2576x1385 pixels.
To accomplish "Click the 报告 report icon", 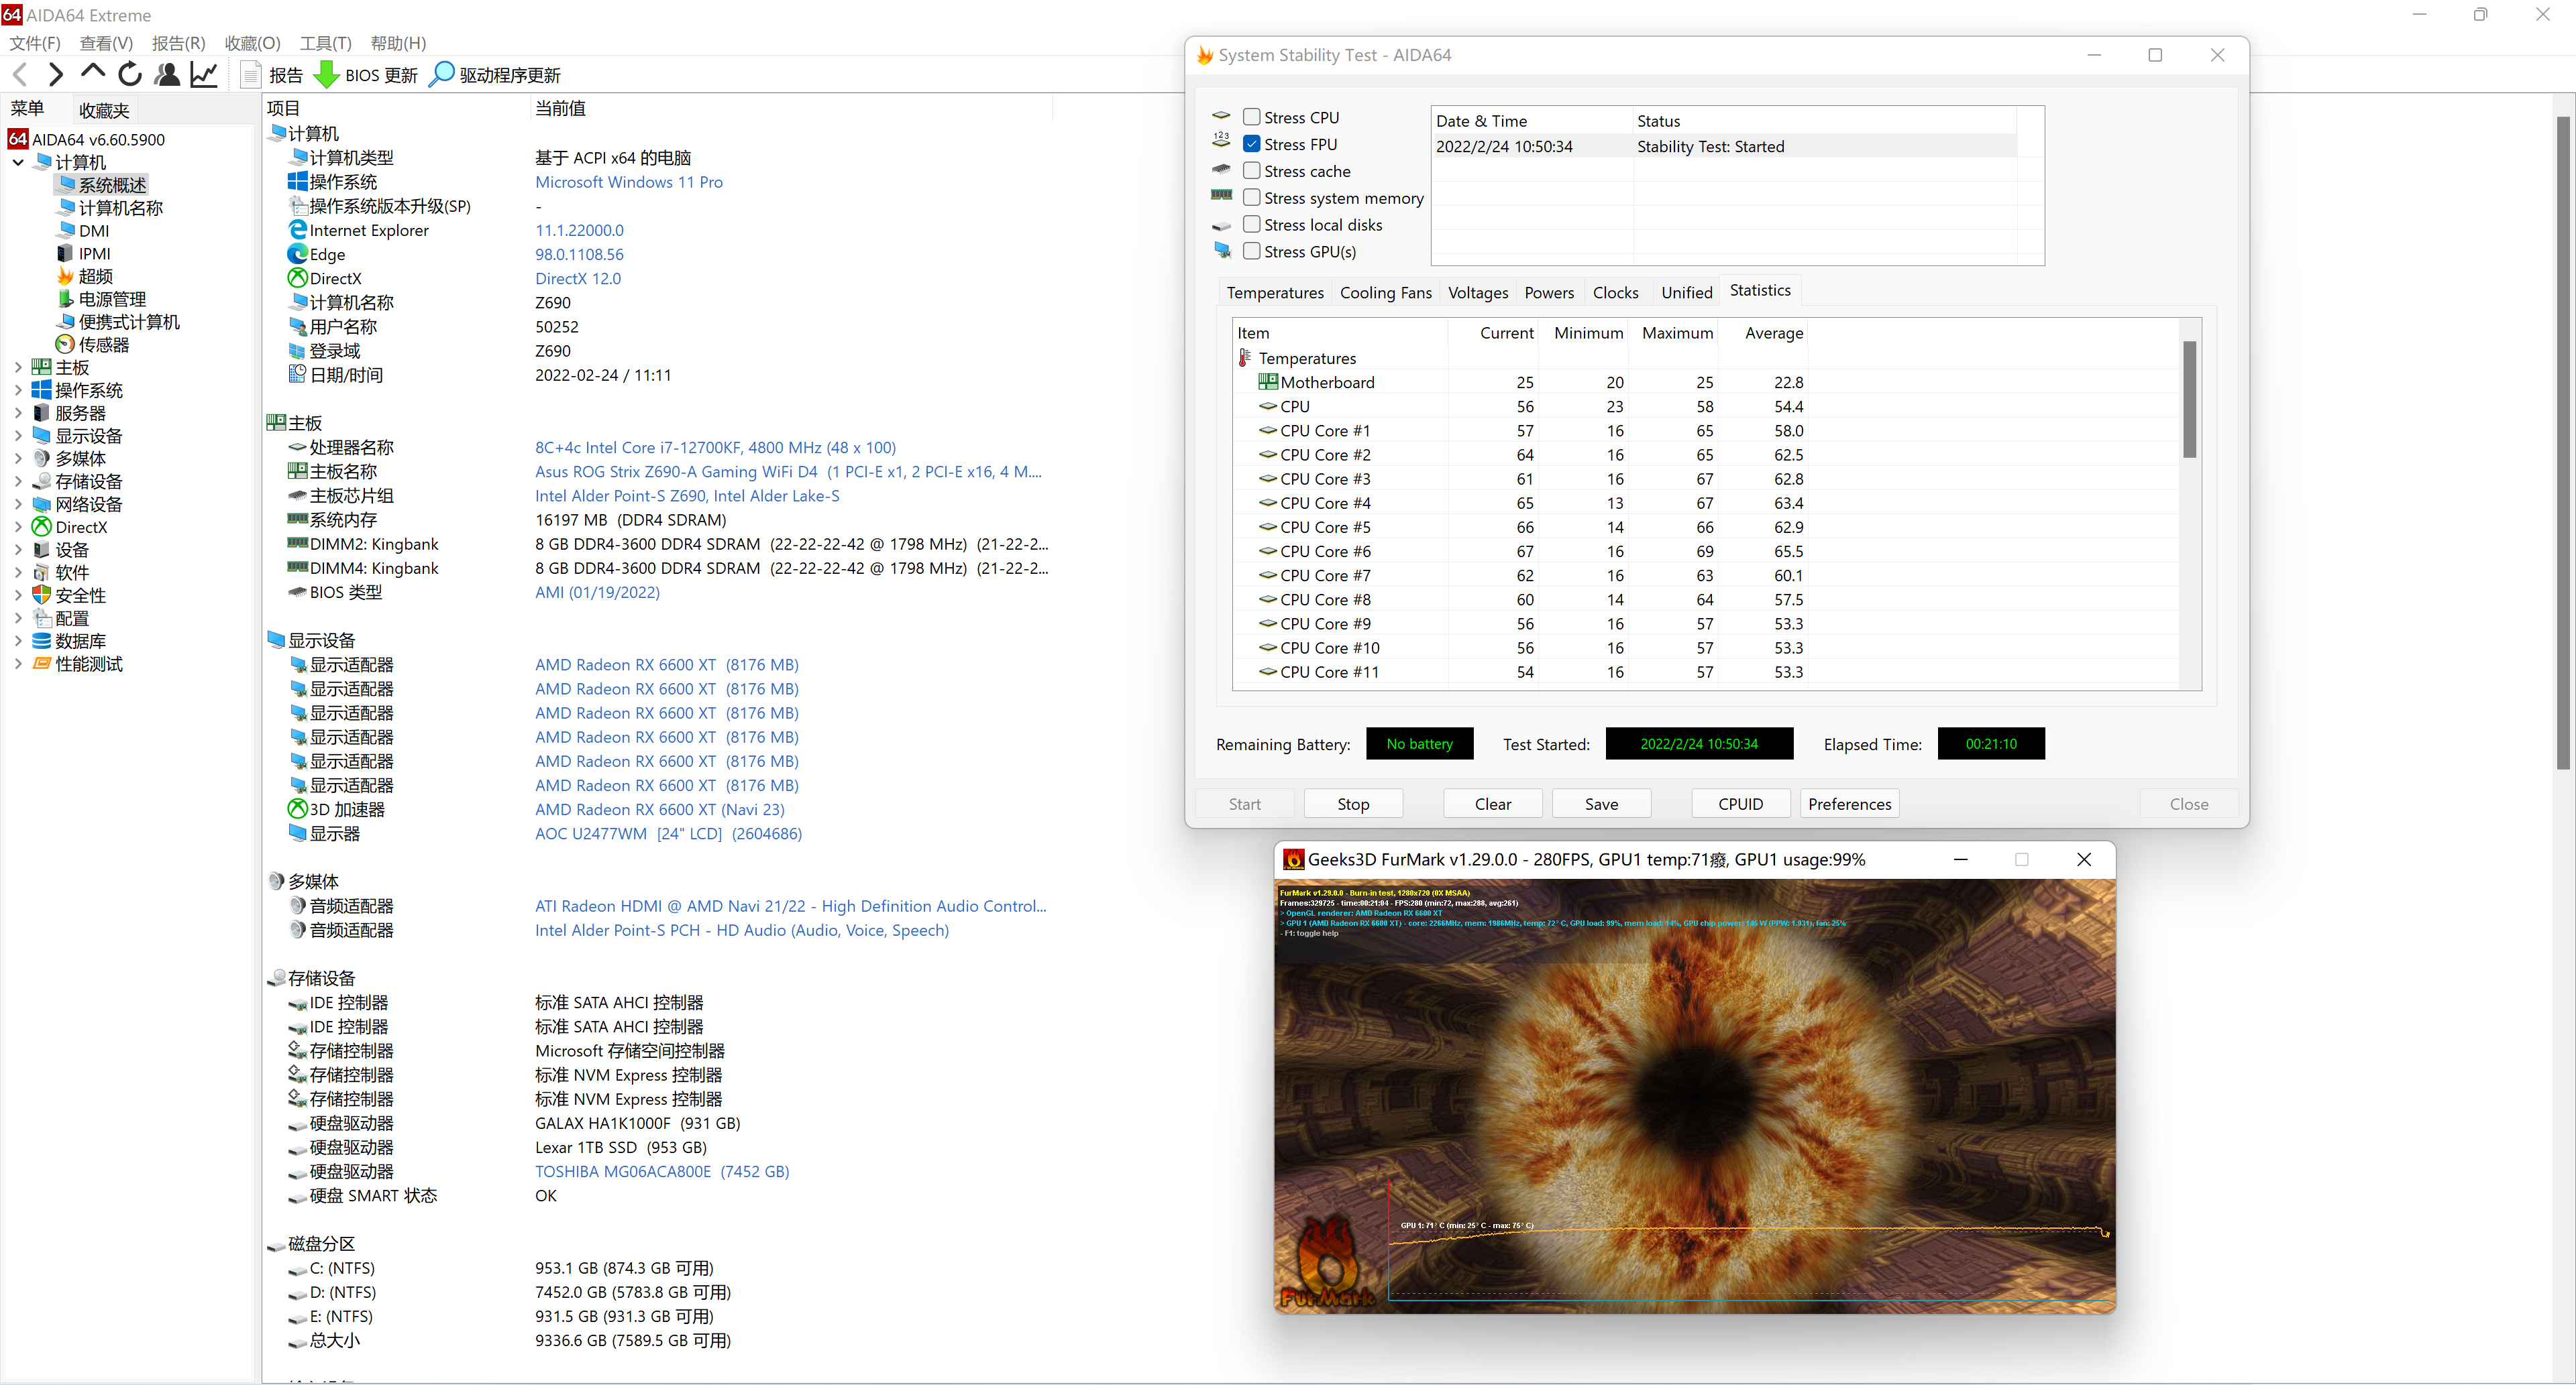I will pos(252,74).
